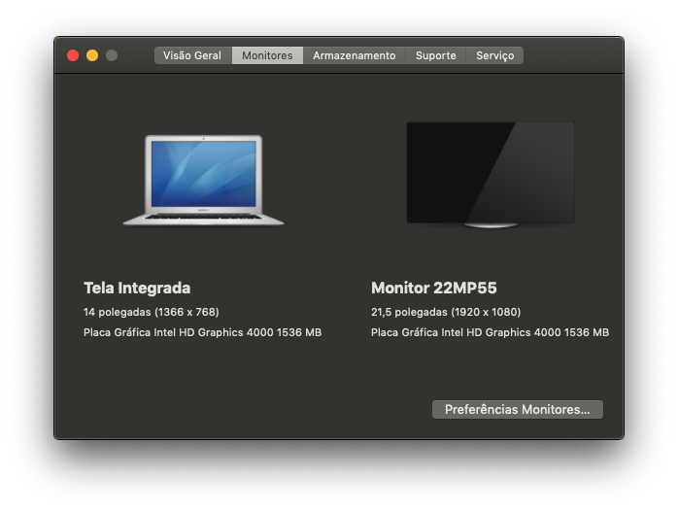Select the Monitores tab
The image size is (678, 511).
point(267,55)
